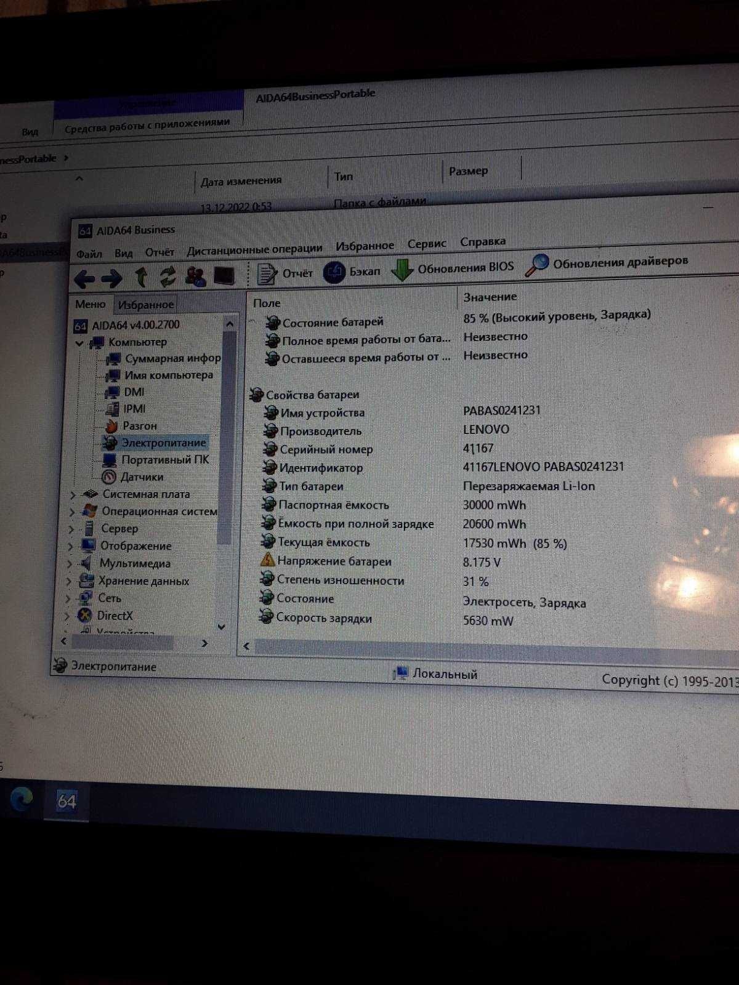Click Обновления BIOS toolbar button
Image resolution: width=739 pixels, height=985 pixels.
(453, 268)
